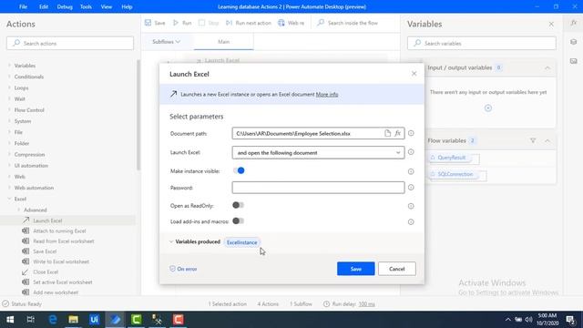Click the info icon beside Make instance visible
The height and width of the screenshot is (328, 583).
click(x=411, y=171)
